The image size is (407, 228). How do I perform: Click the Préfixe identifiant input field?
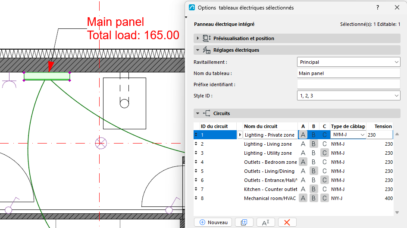point(348,84)
